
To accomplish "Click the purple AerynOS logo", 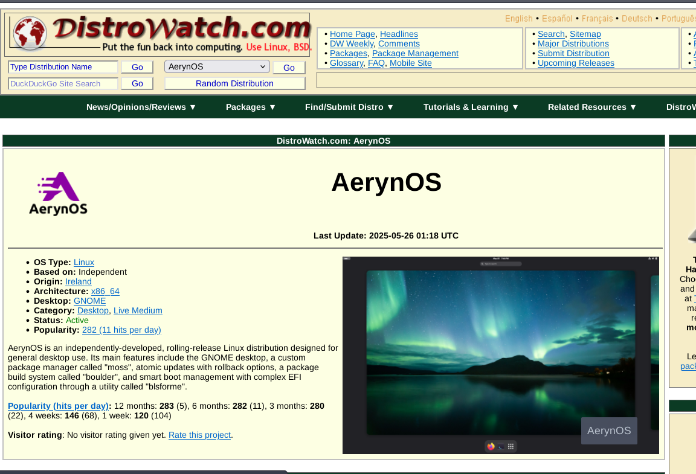I will pos(59,193).
